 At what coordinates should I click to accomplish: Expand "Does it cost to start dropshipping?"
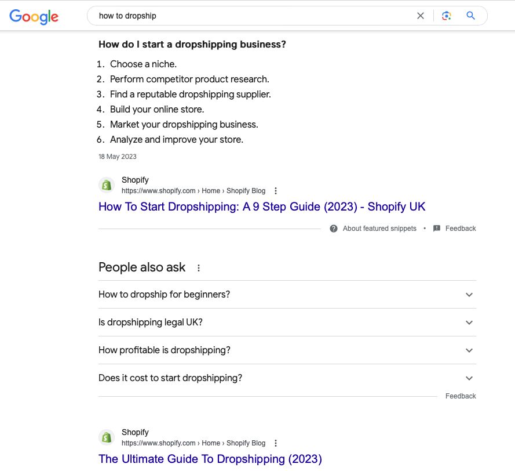469,378
